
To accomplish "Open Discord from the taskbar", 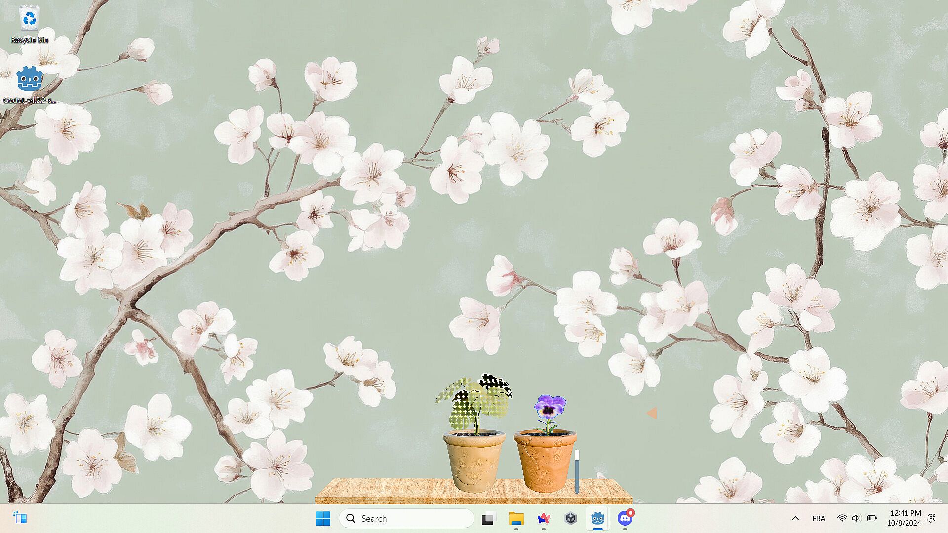I will point(625,518).
